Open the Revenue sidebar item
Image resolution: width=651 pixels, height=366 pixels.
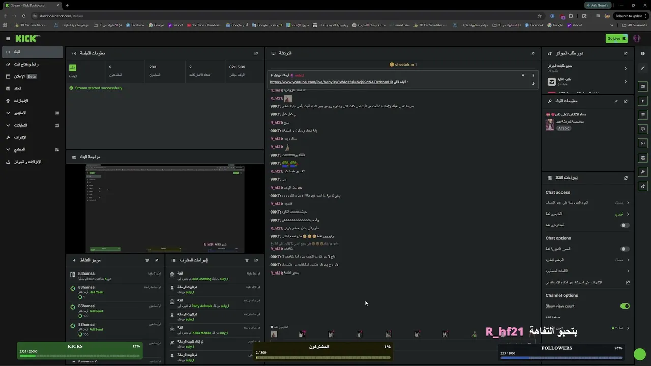(x=32, y=88)
